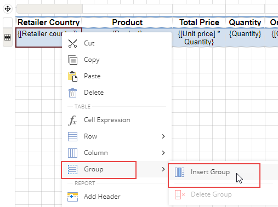Click the Row lines icon
Screen dimensions: 278x207
pos(72,136)
